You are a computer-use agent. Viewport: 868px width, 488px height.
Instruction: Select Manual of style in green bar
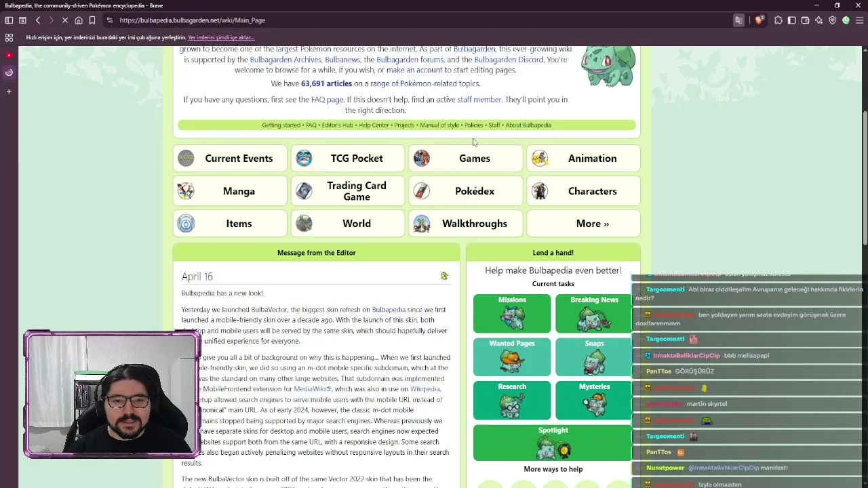point(439,125)
